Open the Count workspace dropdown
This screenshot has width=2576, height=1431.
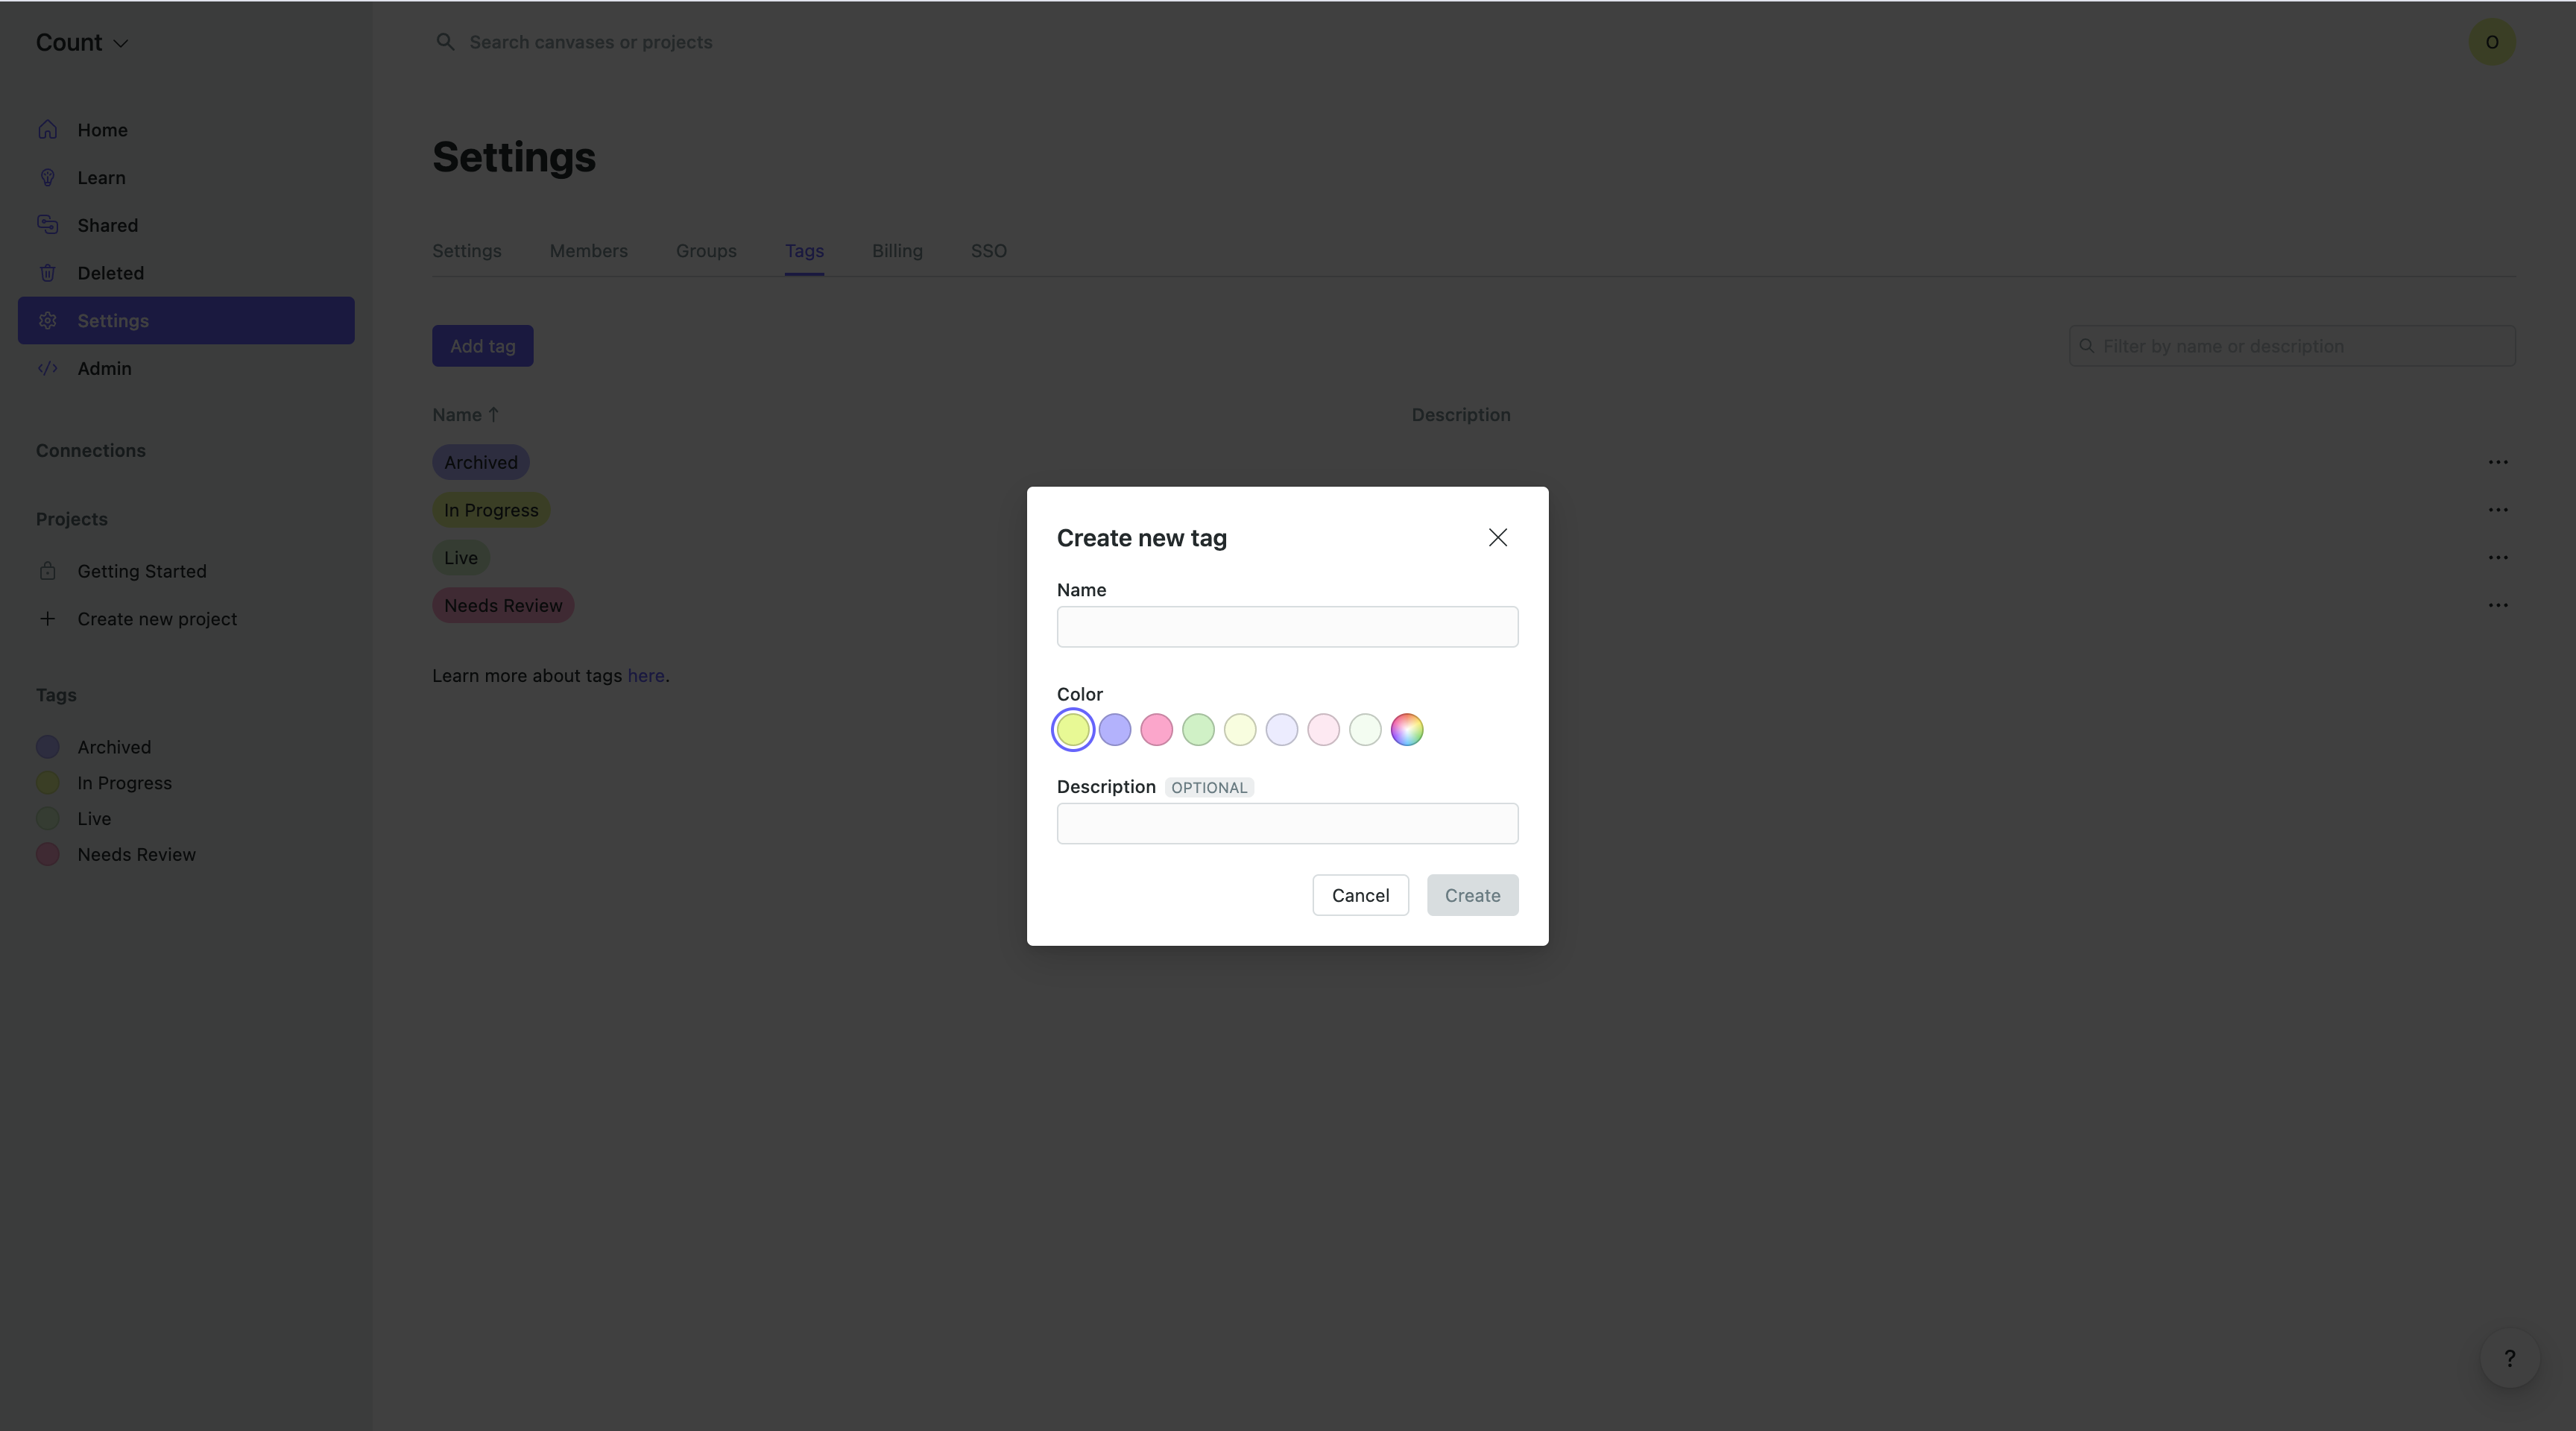(x=82, y=43)
